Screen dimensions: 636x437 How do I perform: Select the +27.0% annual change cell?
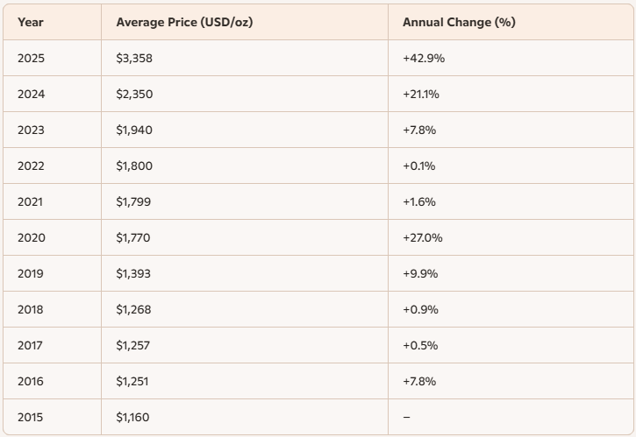(x=420, y=237)
